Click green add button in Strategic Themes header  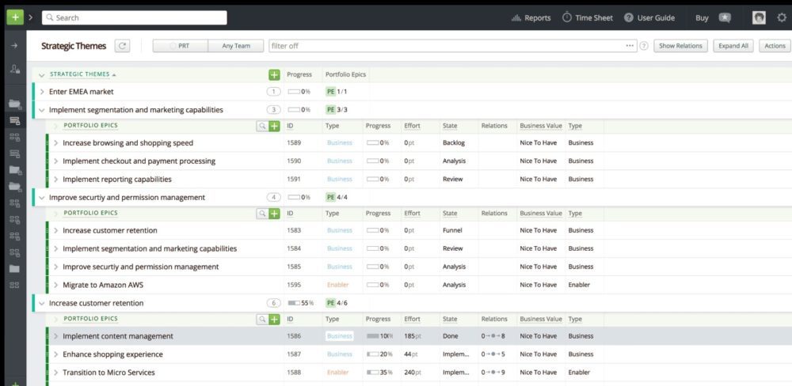tap(274, 74)
